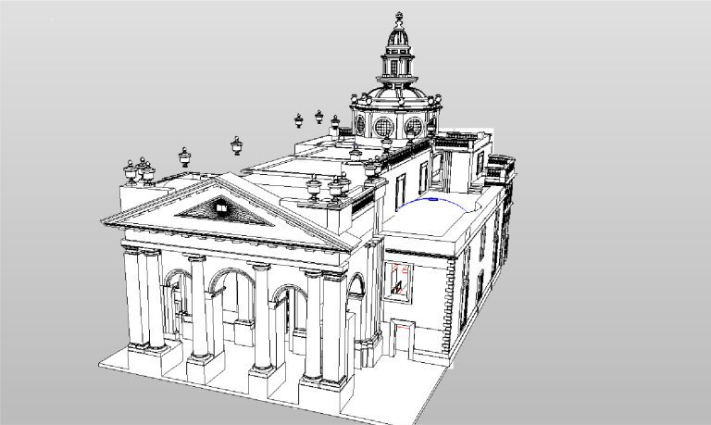
Task: Select the small square window inside the pediment
Action: [x=221, y=208]
